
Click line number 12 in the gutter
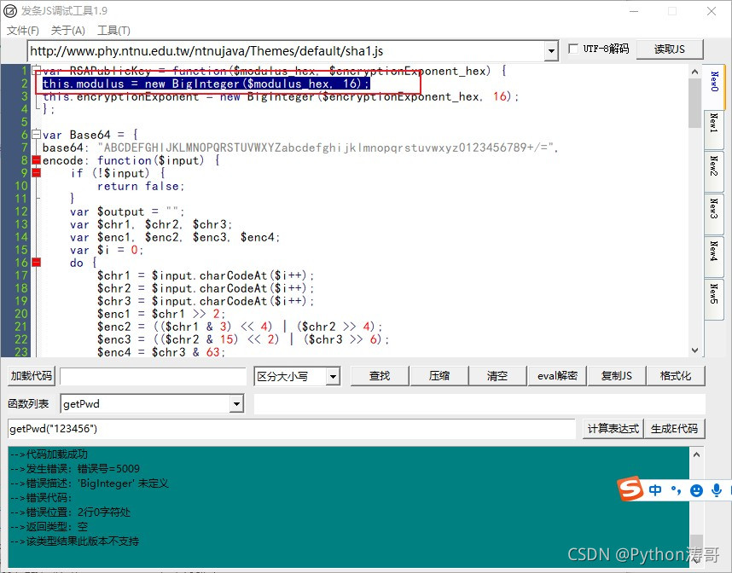point(21,211)
